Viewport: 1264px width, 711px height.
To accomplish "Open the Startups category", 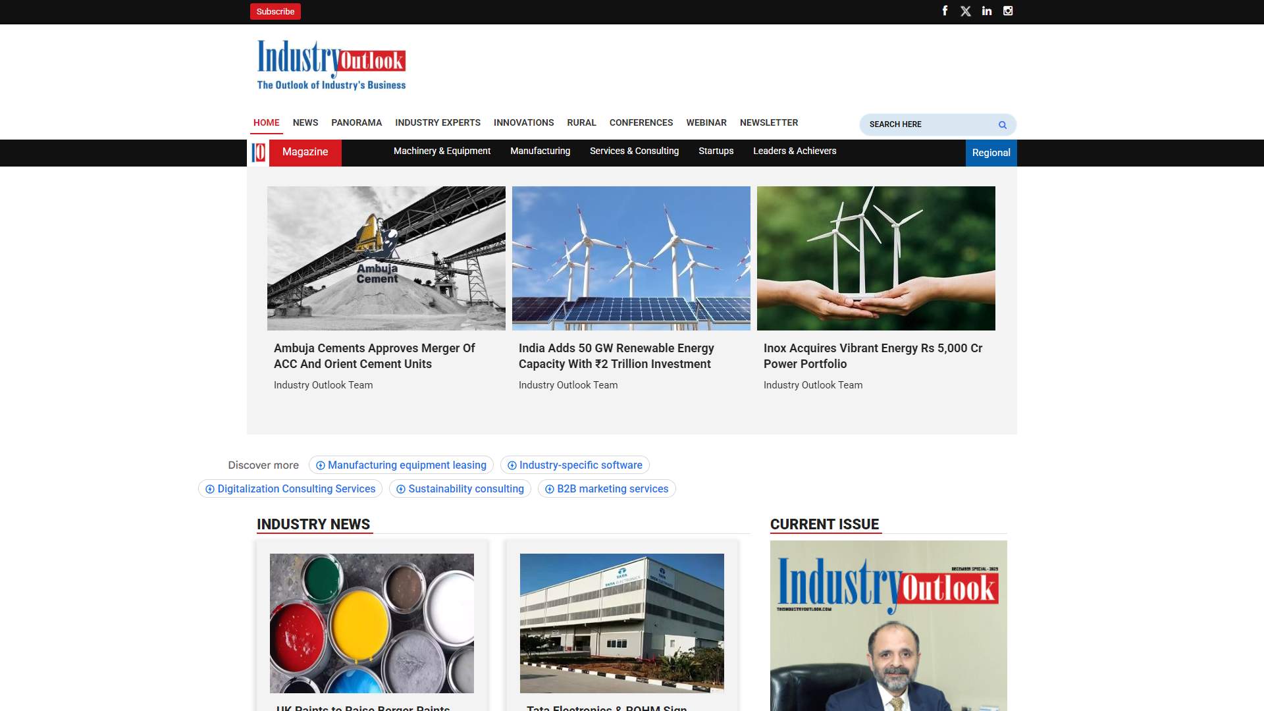I will coord(716,151).
